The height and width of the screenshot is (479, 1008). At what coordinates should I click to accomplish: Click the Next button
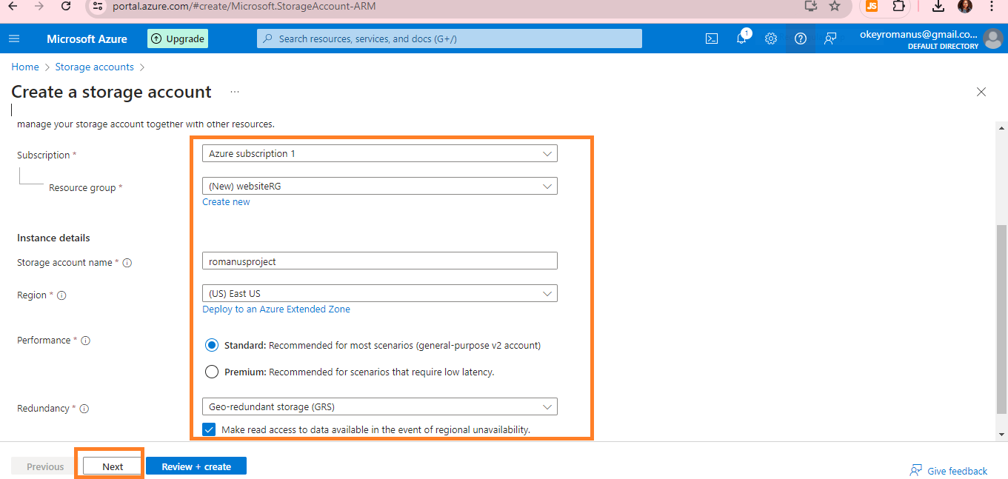click(x=113, y=466)
